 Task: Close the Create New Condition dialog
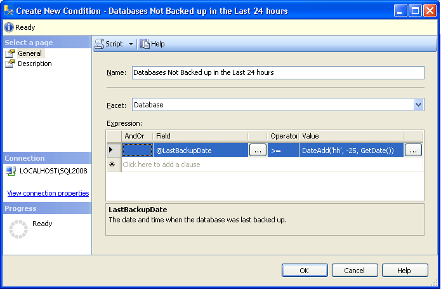(x=430, y=11)
